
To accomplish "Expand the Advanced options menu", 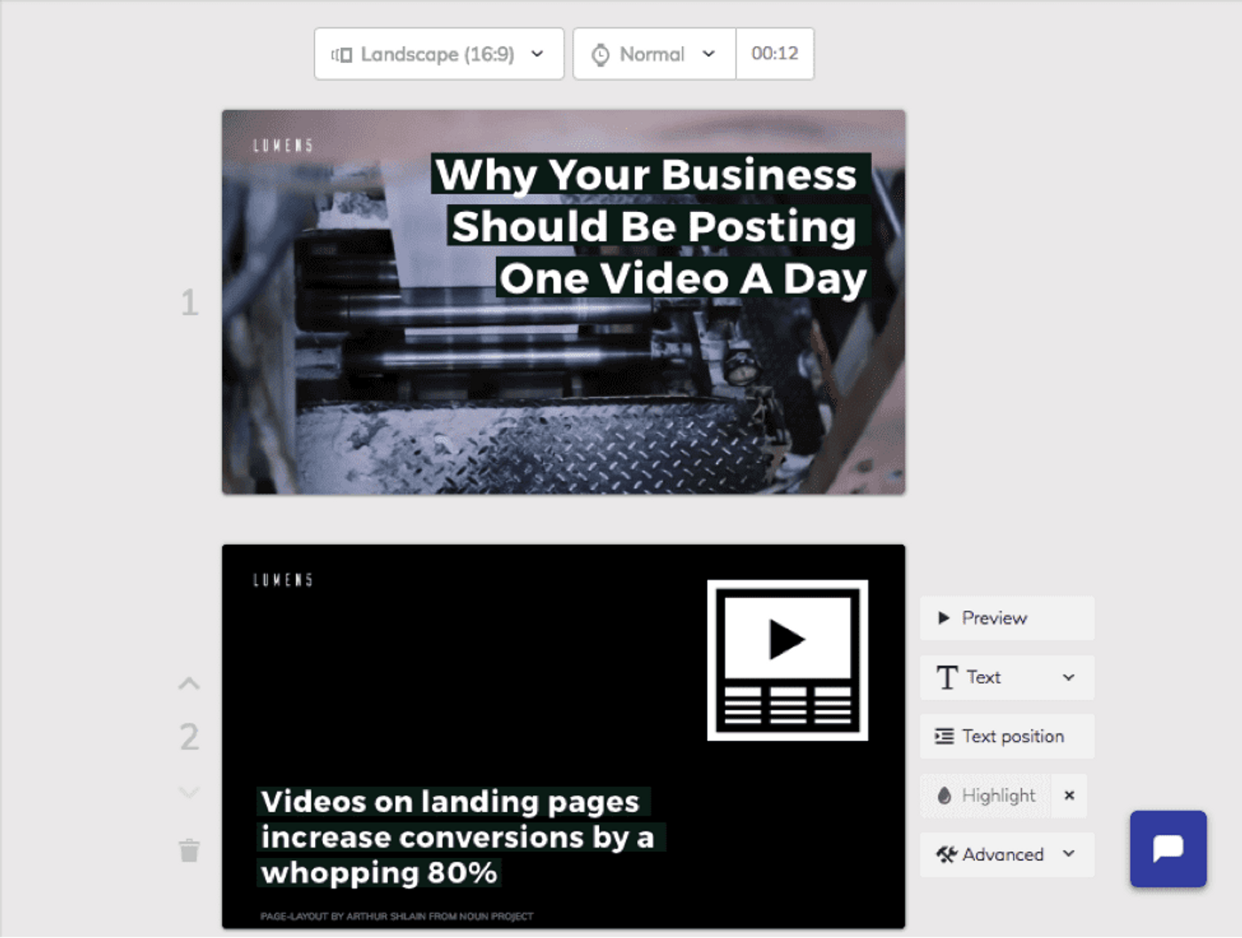I will pyautogui.click(x=1006, y=855).
